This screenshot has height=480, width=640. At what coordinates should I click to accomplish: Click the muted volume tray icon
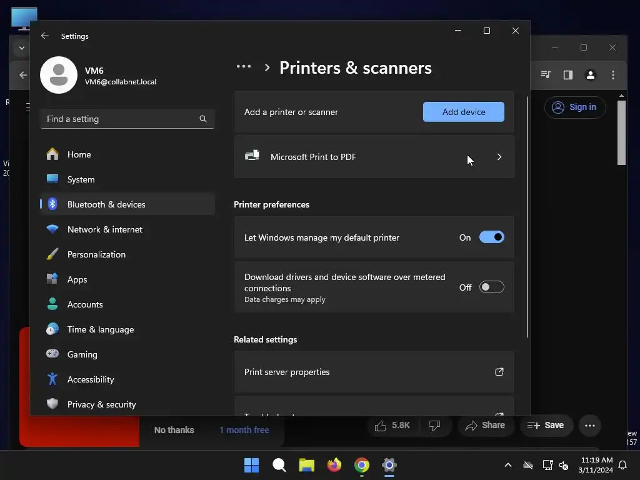point(564,465)
